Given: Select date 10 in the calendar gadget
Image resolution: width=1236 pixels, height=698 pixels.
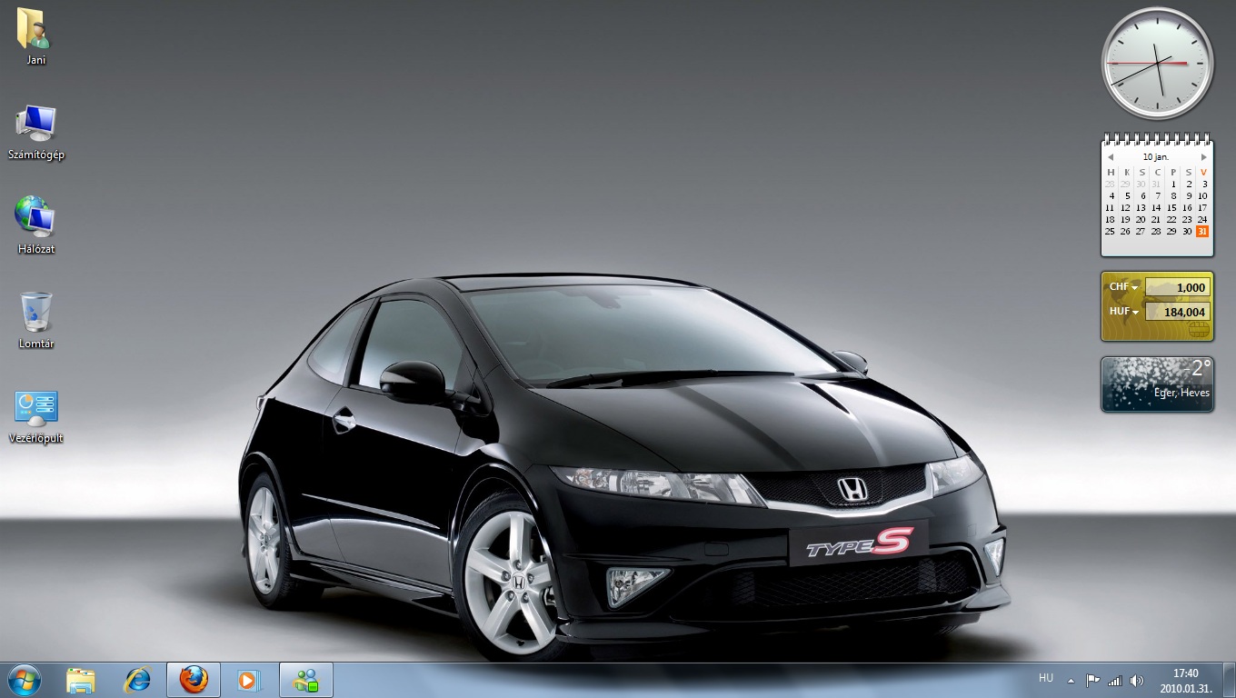Looking at the screenshot, I should click(x=1202, y=195).
